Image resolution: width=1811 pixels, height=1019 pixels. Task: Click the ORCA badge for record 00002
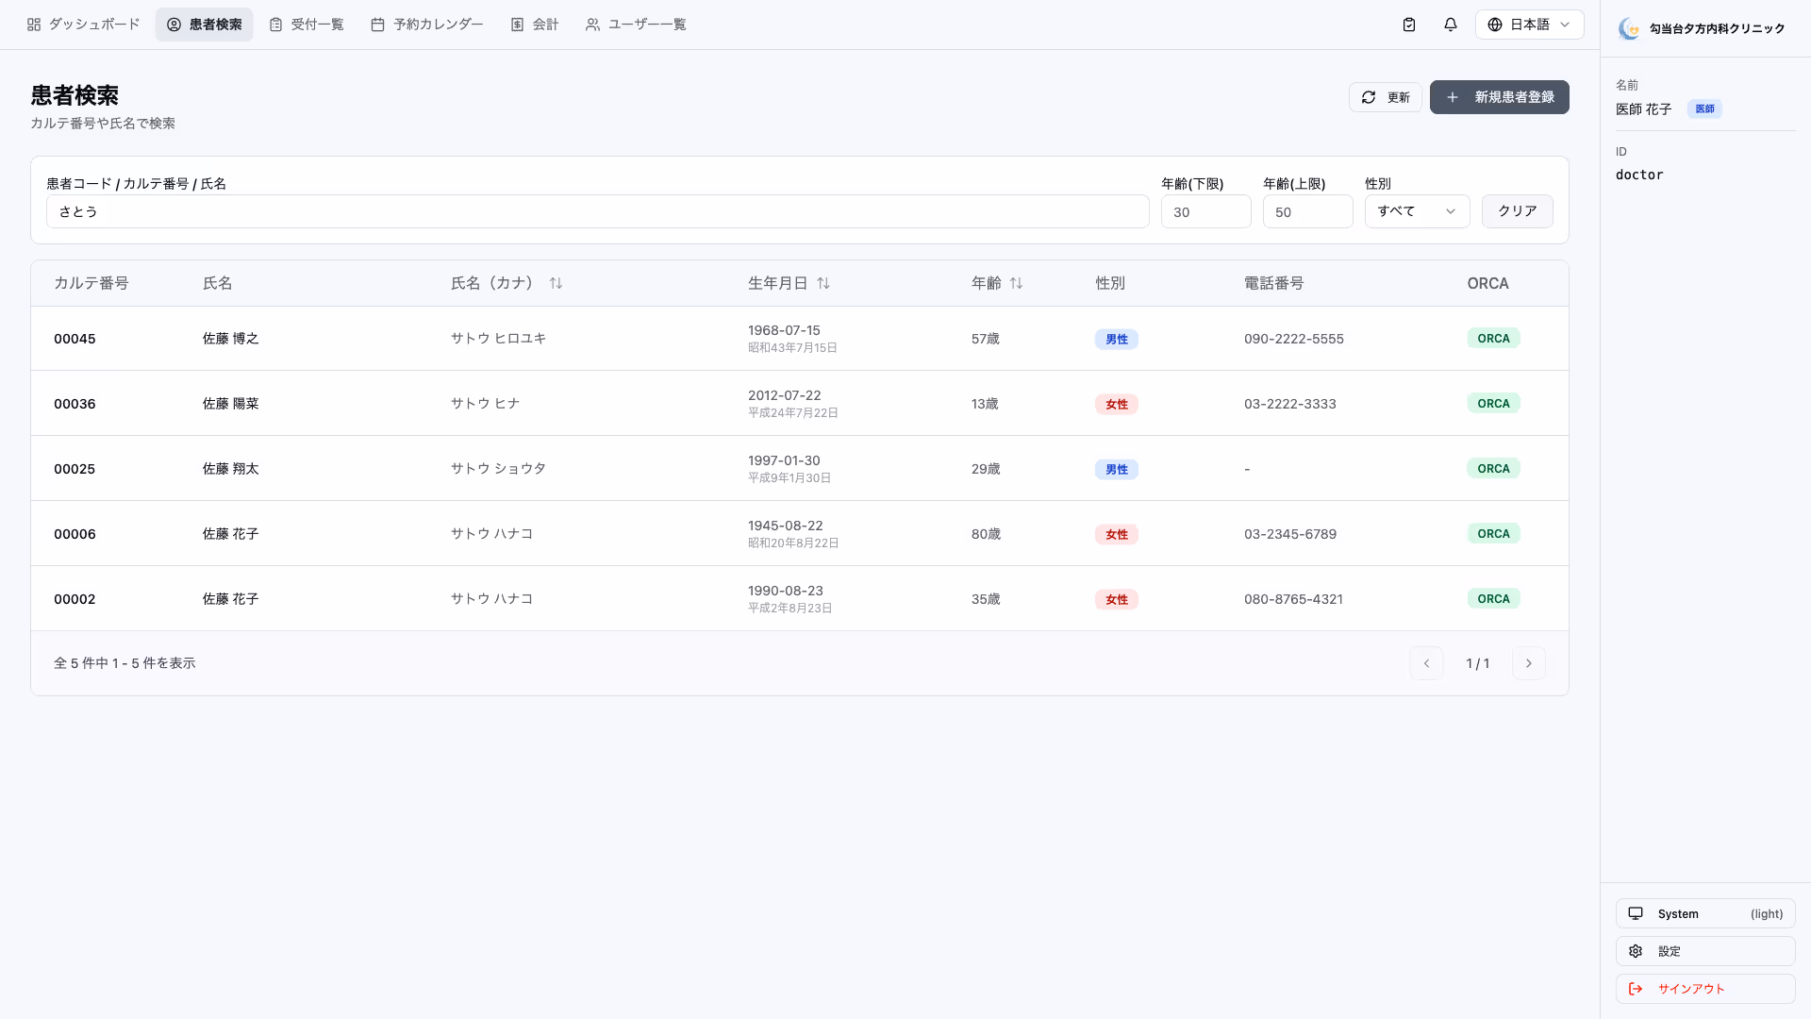coord(1493,599)
